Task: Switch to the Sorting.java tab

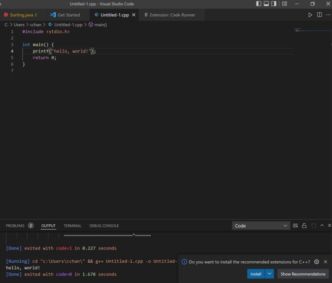Action: click(x=24, y=15)
